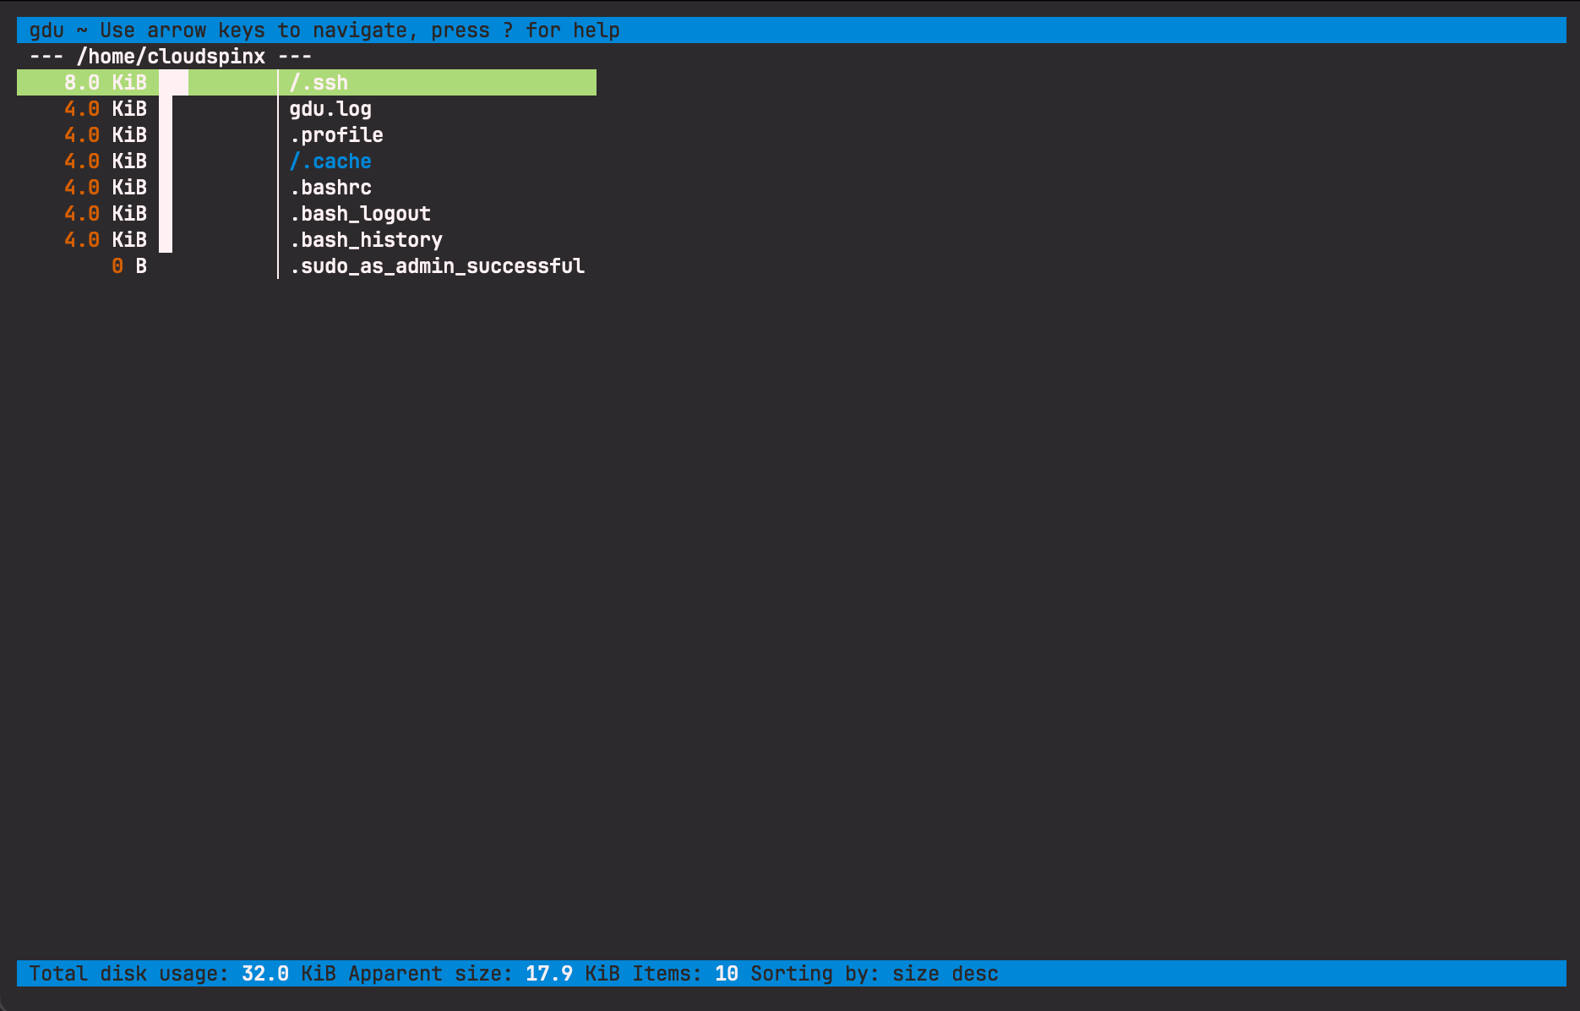Select the .bash_history file
The width and height of the screenshot is (1580, 1011).
click(x=366, y=239)
